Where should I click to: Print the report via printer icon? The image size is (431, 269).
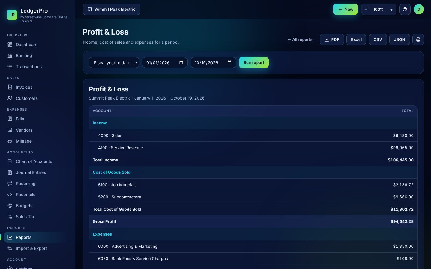(x=418, y=39)
